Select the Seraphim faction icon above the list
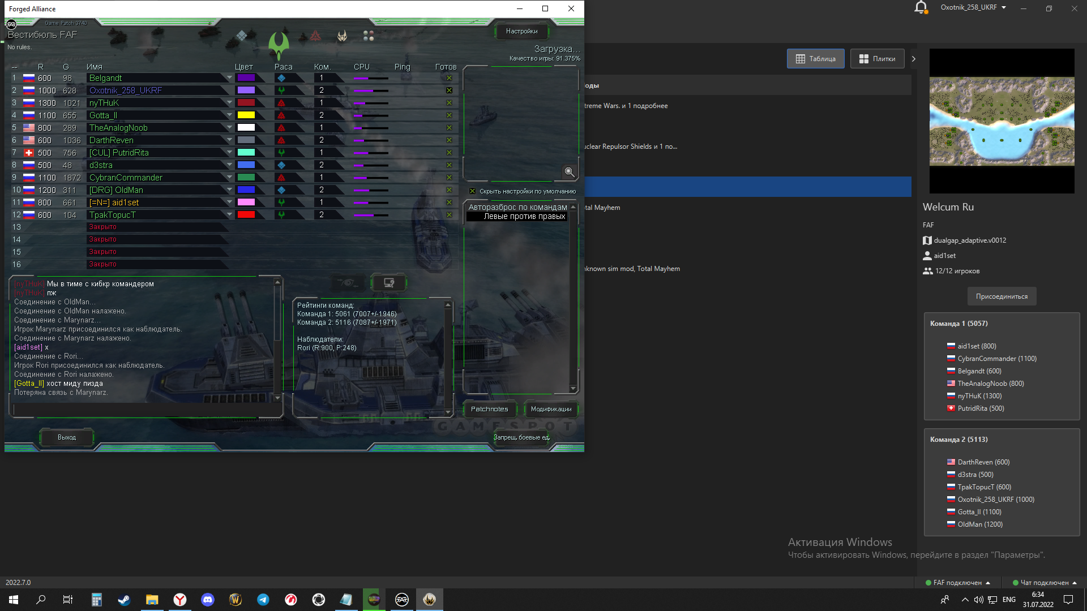Screen dimensions: 1087x611 [x=342, y=36]
